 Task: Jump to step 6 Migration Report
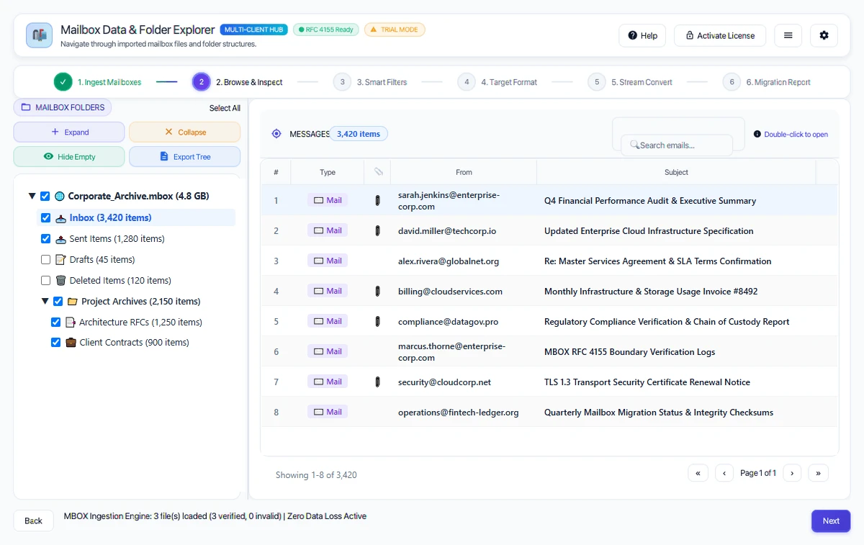tap(767, 82)
